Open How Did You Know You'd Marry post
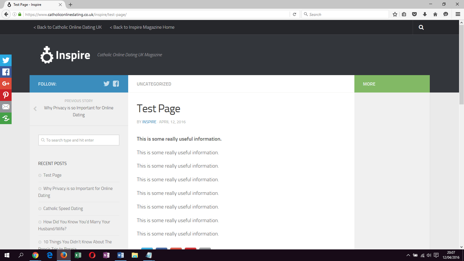 [x=74, y=225]
